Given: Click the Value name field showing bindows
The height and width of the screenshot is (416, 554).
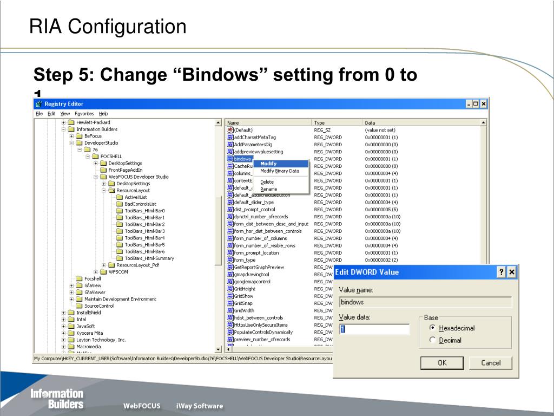Looking at the screenshot, I should coord(425,302).
